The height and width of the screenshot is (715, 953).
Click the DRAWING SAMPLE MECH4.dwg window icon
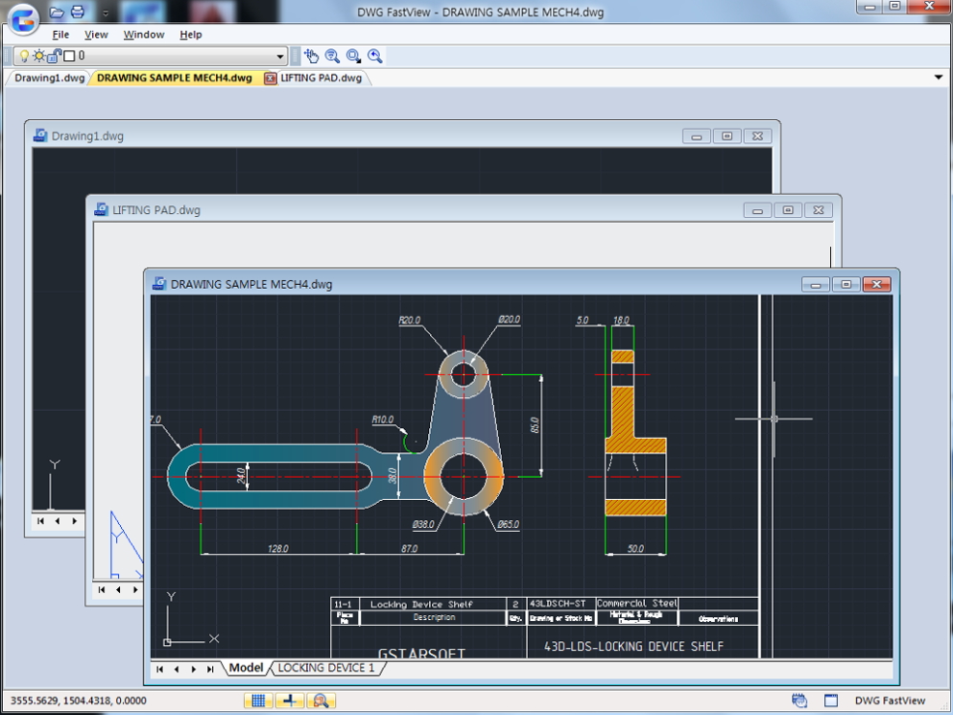coord(159,284)
